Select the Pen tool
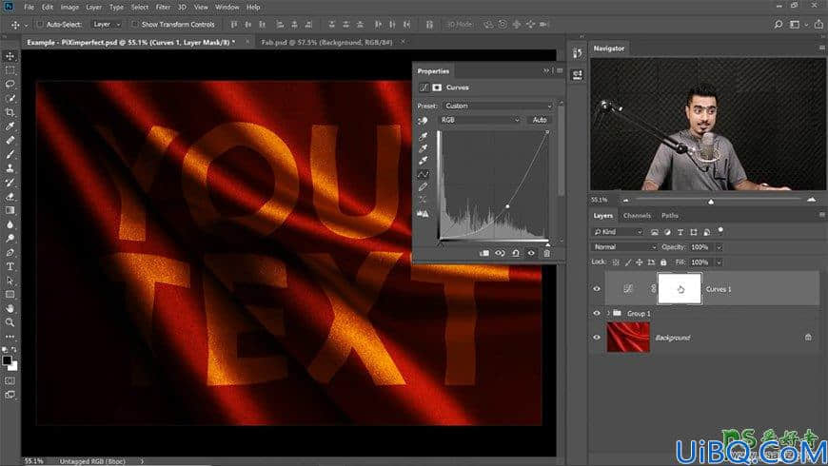Image resolution: width=828 pixels, height=466 pixels. click(10, 252)
